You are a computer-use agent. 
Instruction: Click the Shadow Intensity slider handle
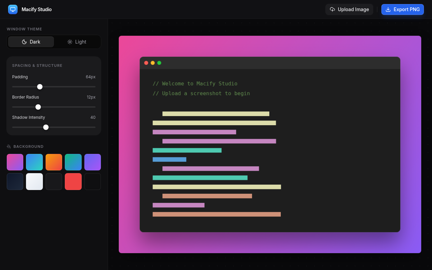(46, 127)
